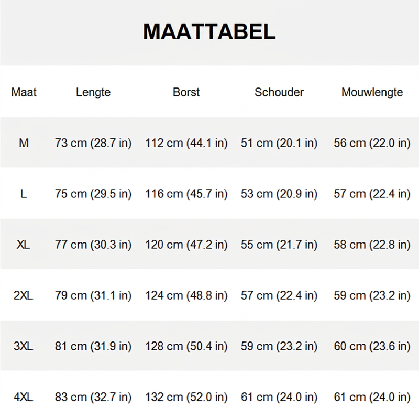Select the Lengte column header
This screenshot has width=419, height=419.
coord(93,93)
